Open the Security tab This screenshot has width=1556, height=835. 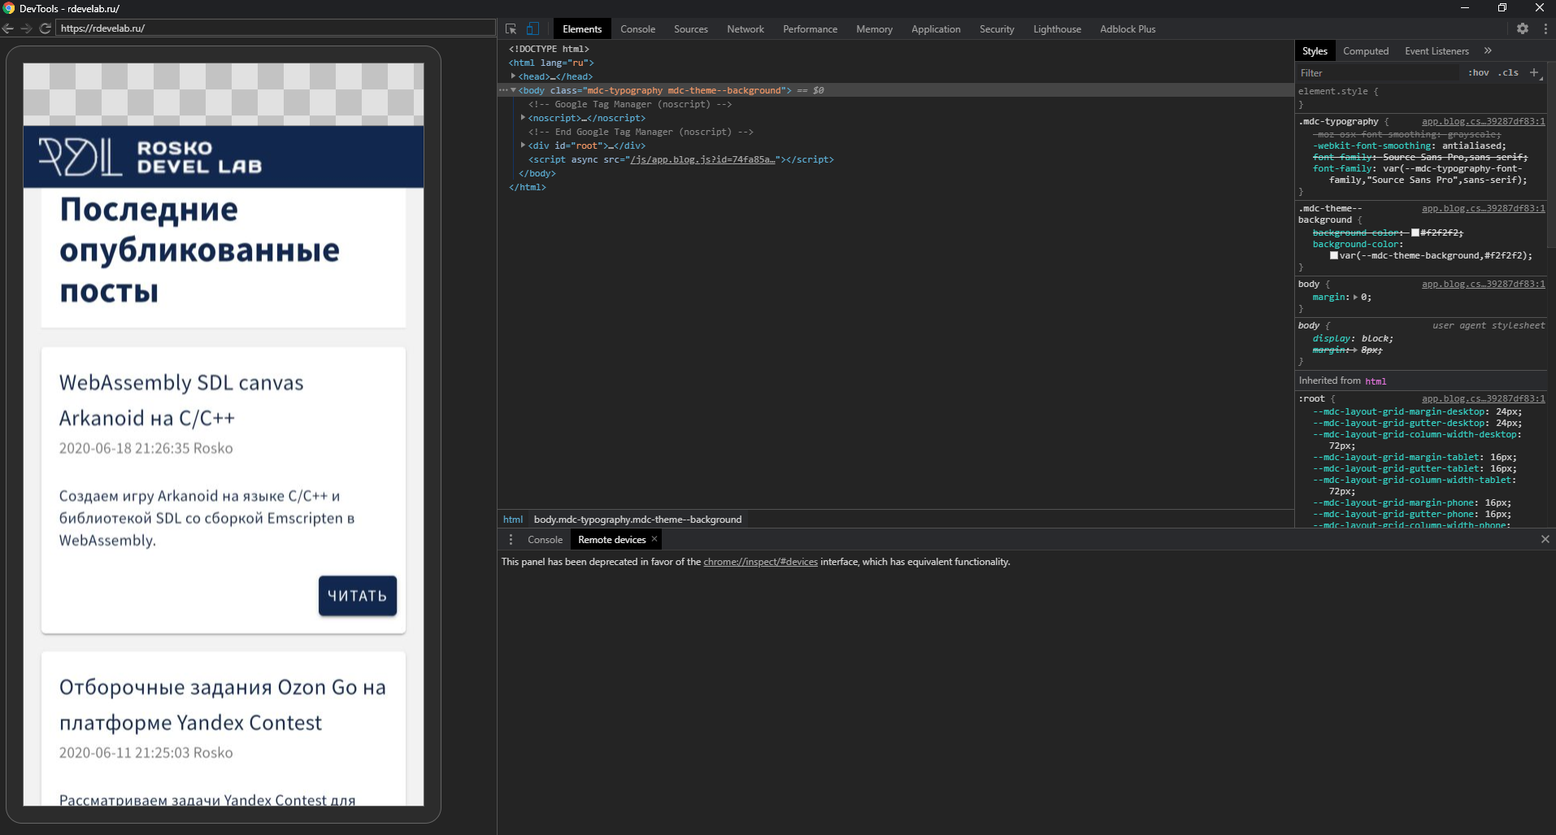(x=997, y=28)
